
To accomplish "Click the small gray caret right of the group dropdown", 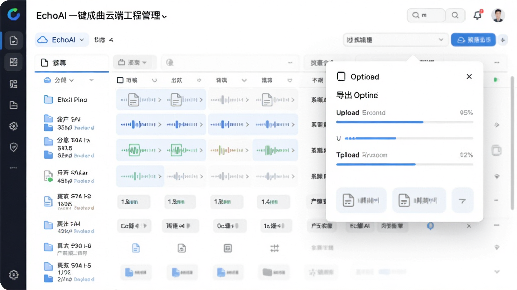I will click(92, 80).
